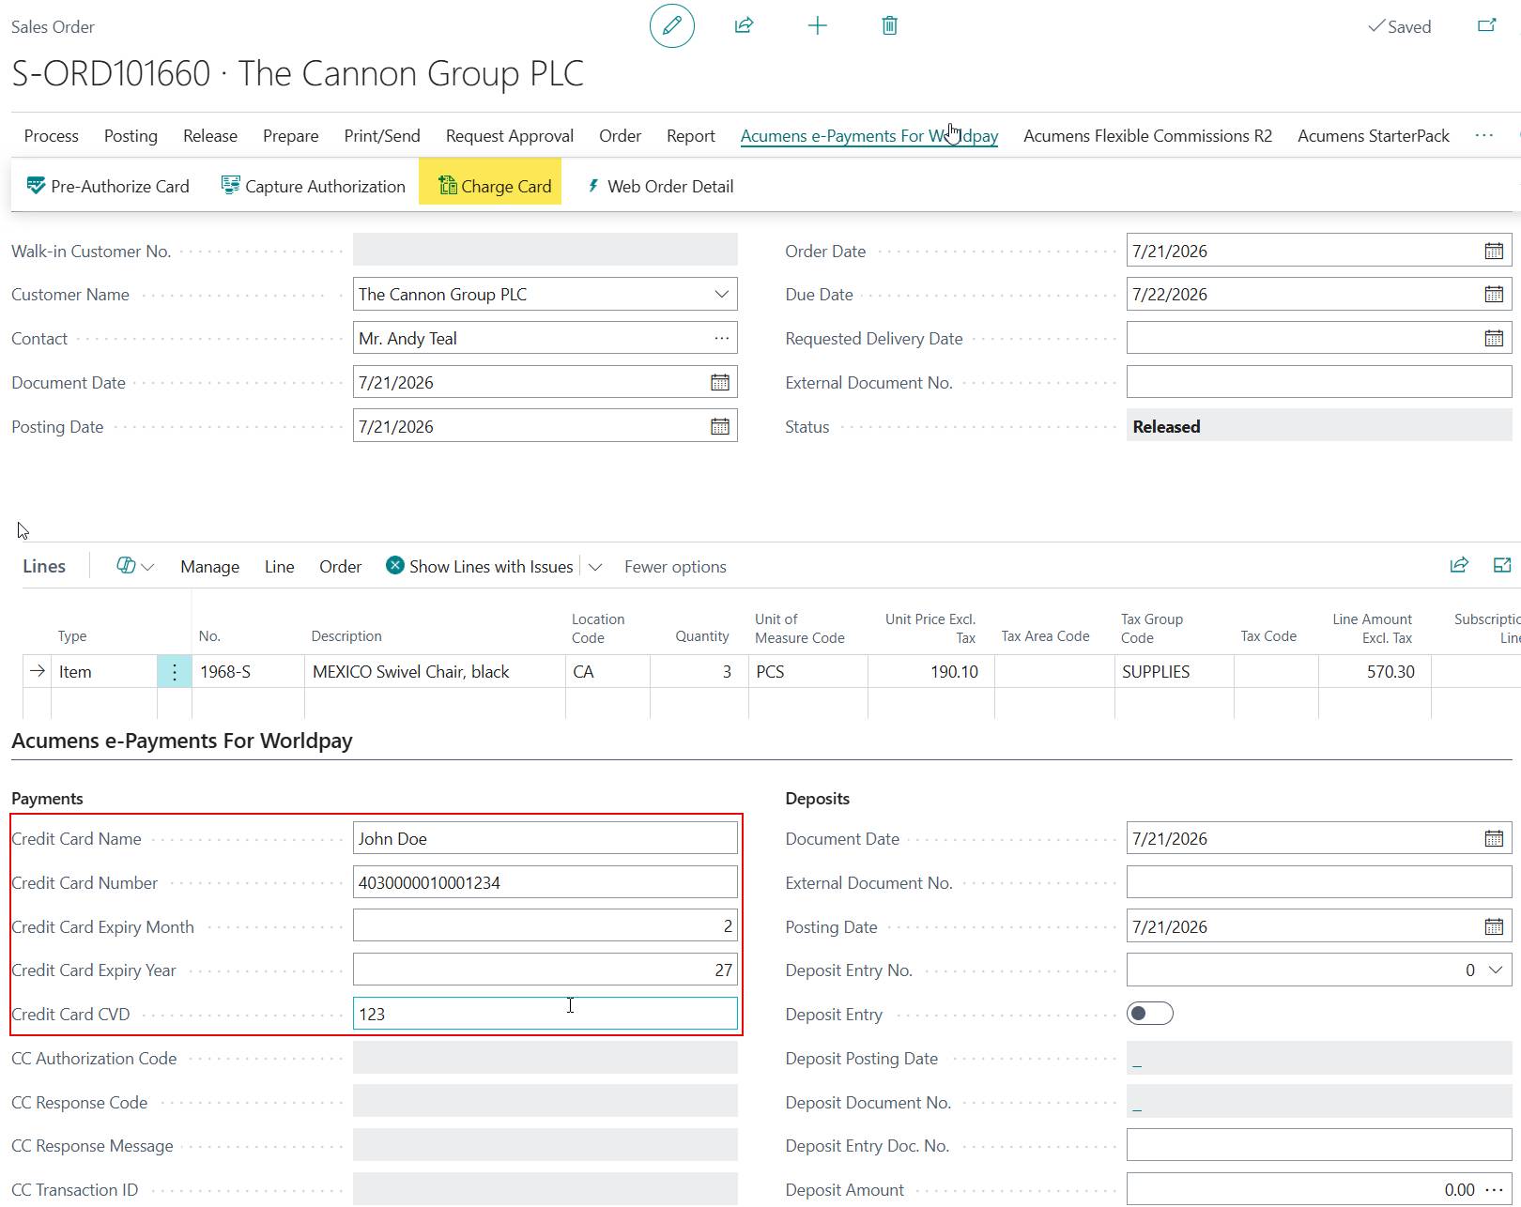Viewport: 1521px width, 1207px height.
Task: Open Due Date calendar picker
Action: pos(1494,295)
